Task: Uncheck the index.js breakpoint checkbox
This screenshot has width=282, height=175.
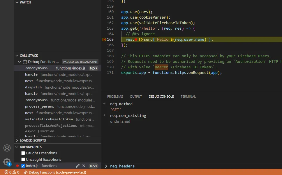Action: (x=23, y=166)
